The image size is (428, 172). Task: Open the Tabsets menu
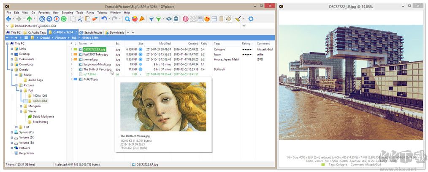tap(103, 13)
